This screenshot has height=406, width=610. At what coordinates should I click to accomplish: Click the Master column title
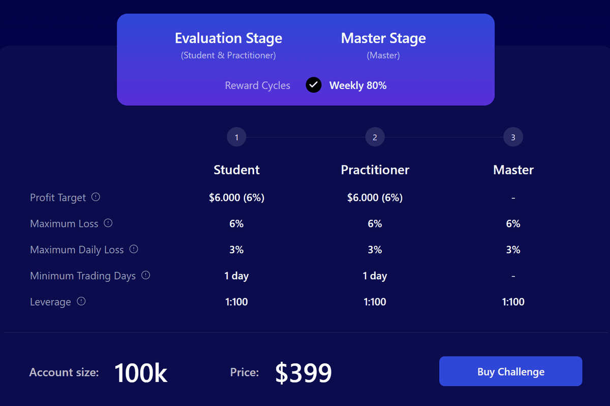coord(513,170)
